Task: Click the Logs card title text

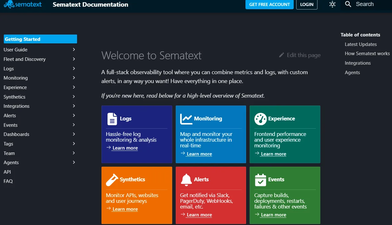Action: click(x=126, y=119)
